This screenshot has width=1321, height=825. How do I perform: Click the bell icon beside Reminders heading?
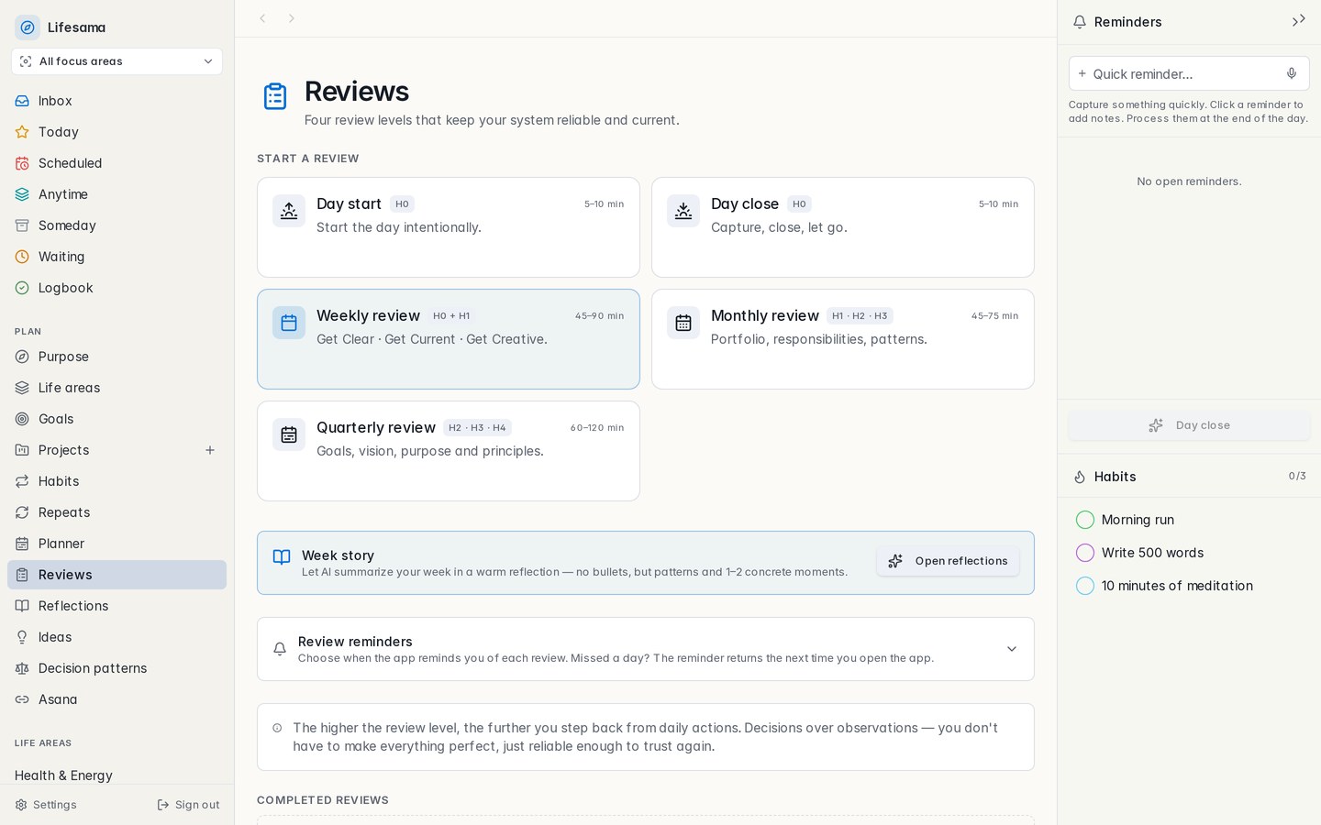1080,22
